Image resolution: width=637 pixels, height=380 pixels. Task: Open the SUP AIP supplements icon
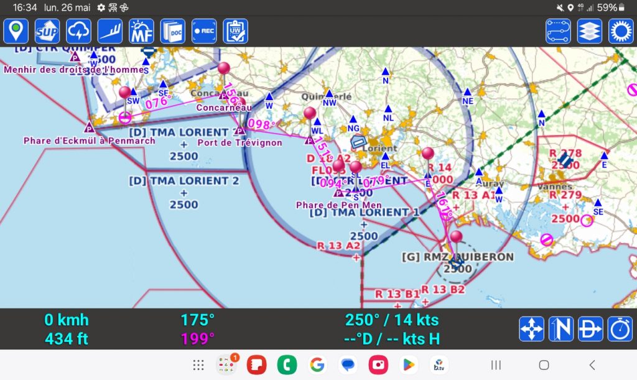click(x=47, y=31)
